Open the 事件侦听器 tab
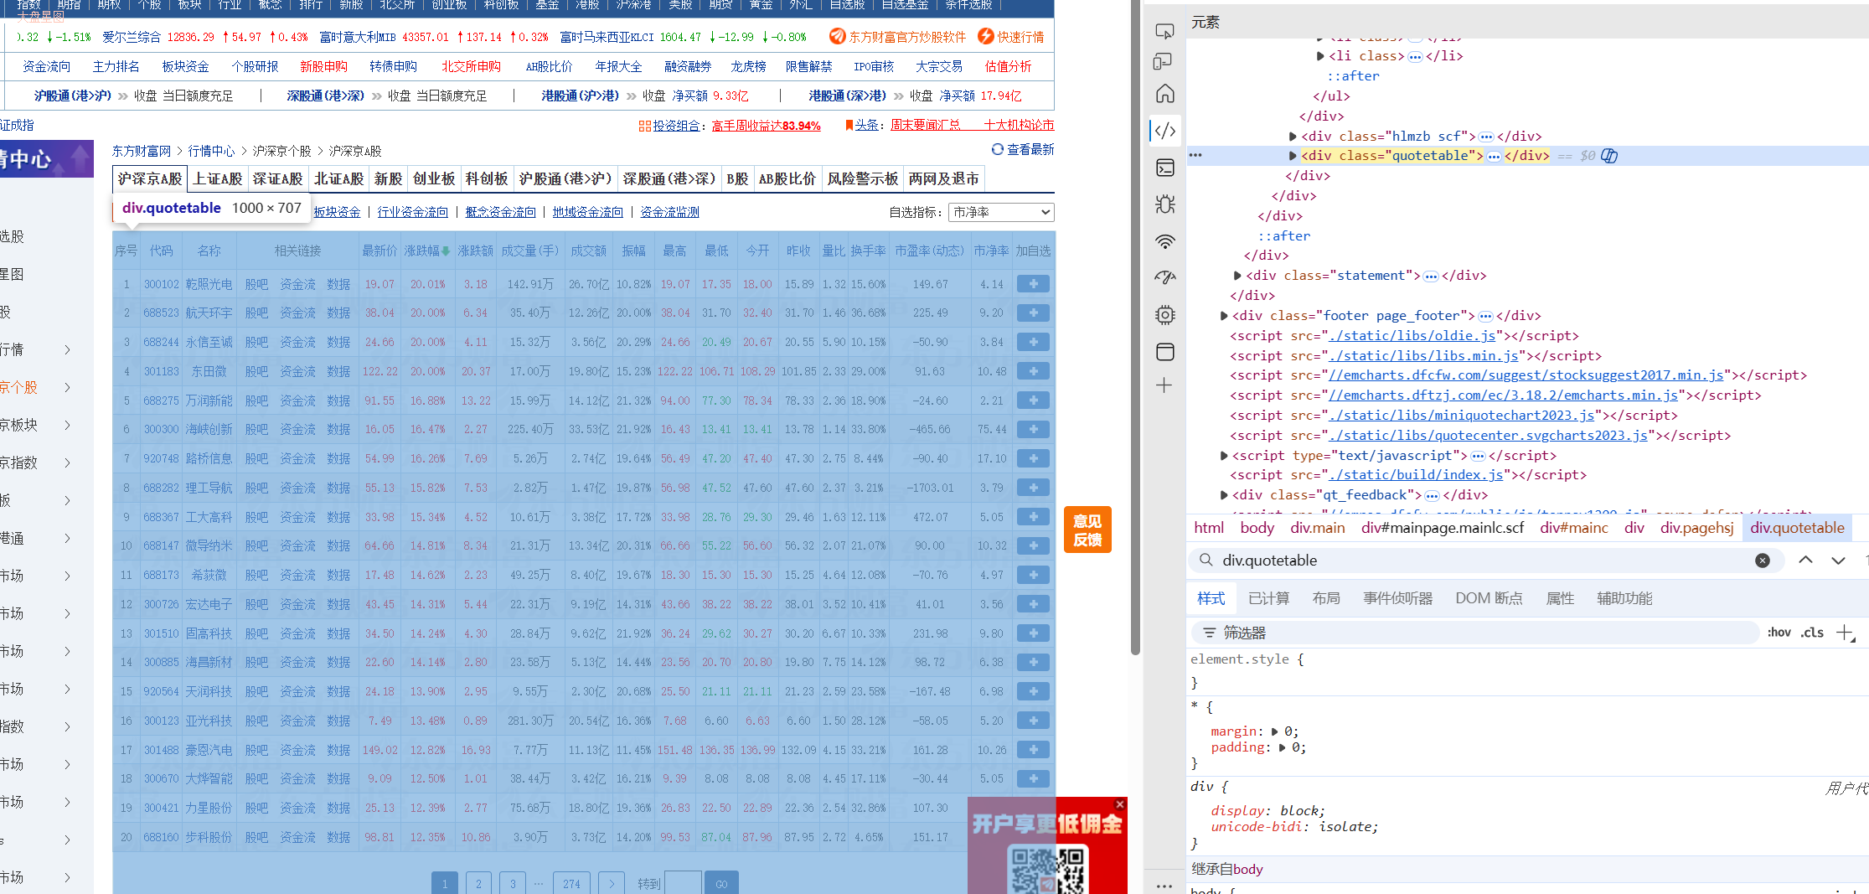The image size is (1869, 894). click(x=1397, y=598)
